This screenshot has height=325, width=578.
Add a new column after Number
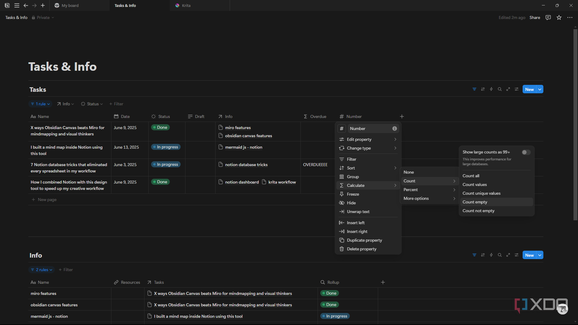[x=402, y=116]
